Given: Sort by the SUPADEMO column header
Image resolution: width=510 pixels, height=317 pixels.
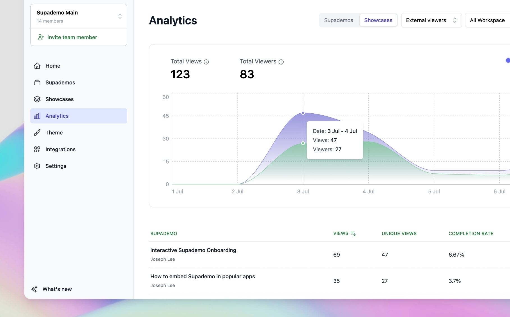Looking at the screenshot, I should pos(164,234).
